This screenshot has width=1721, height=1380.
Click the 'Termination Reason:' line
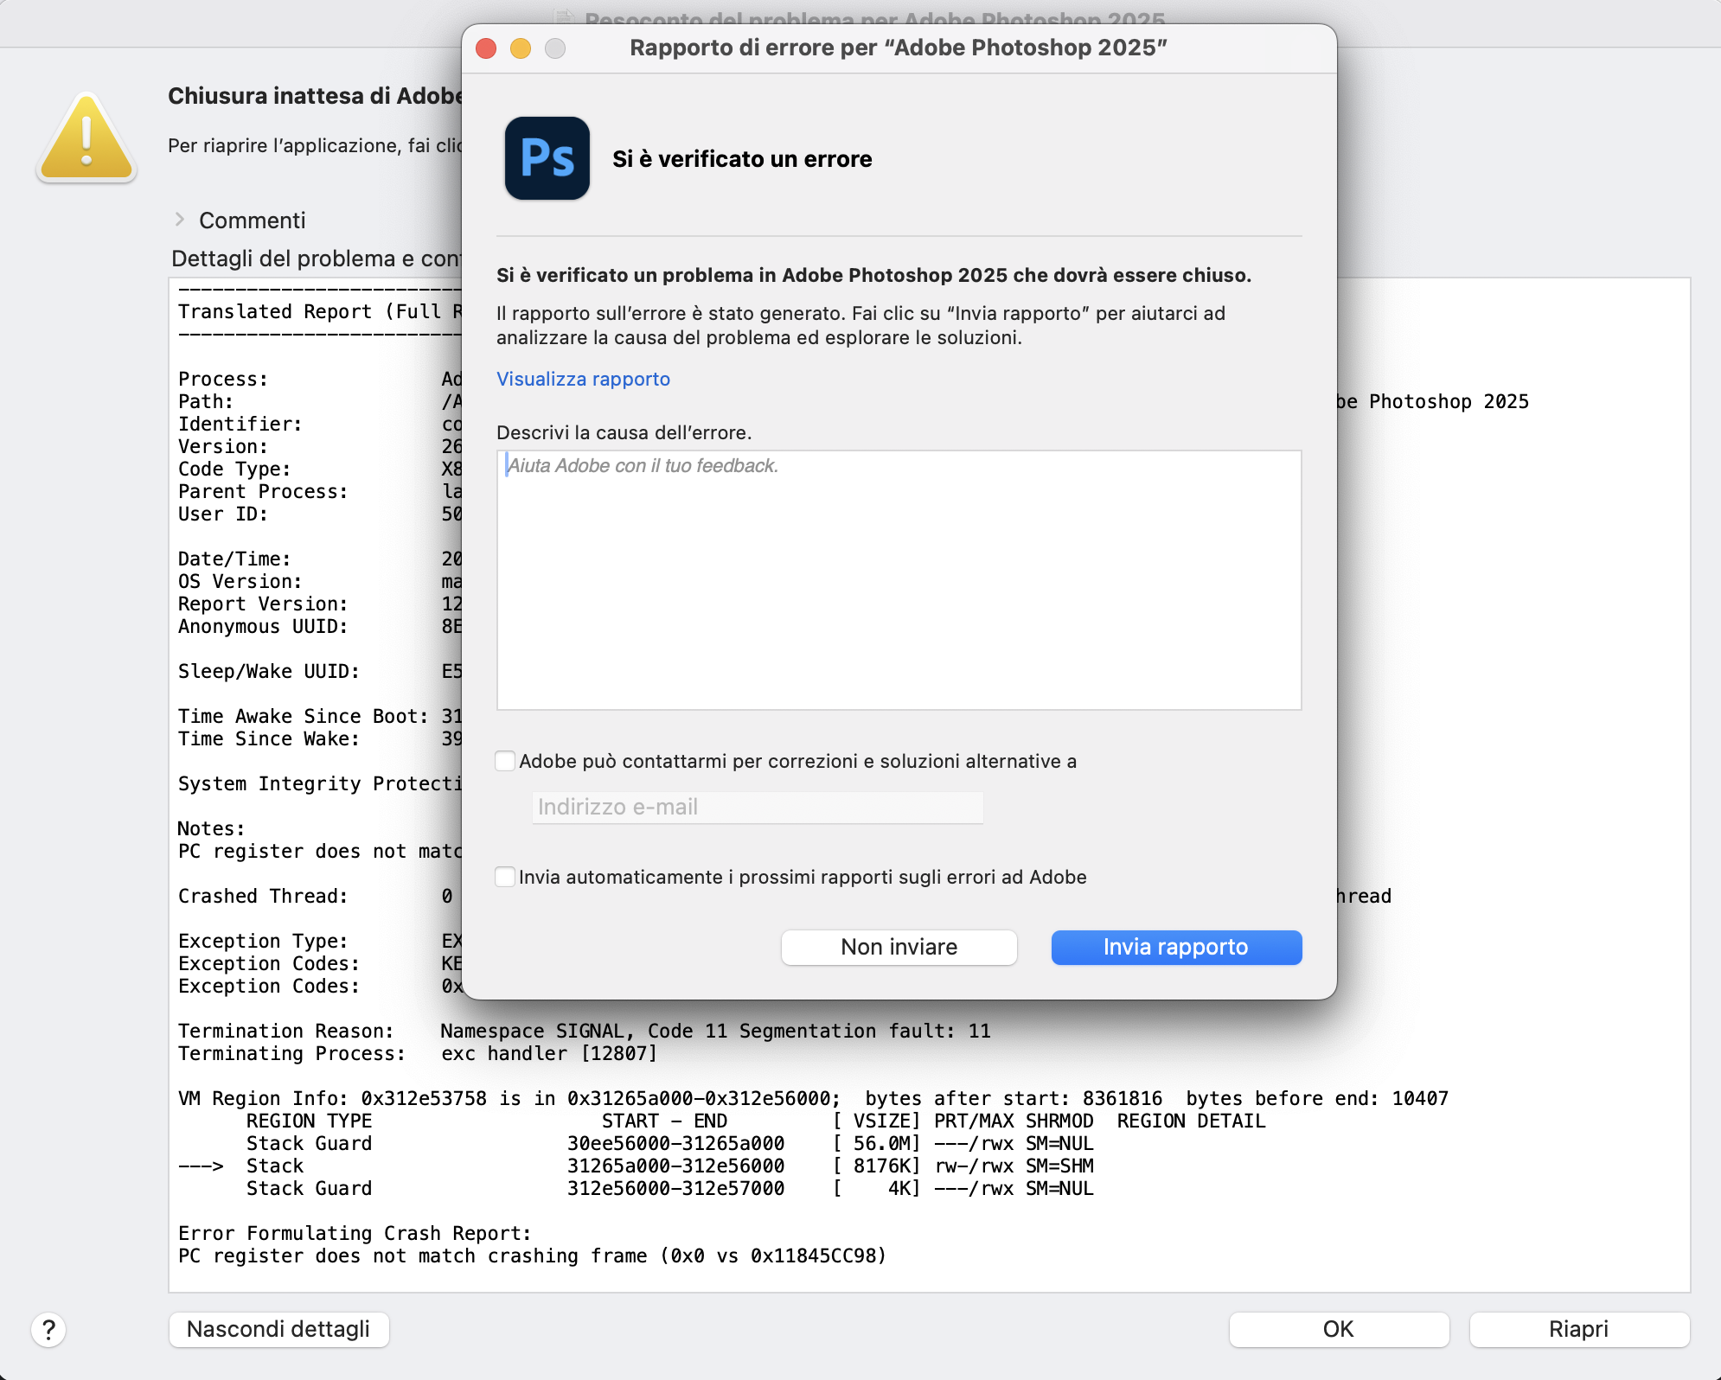click(585, 1031)
